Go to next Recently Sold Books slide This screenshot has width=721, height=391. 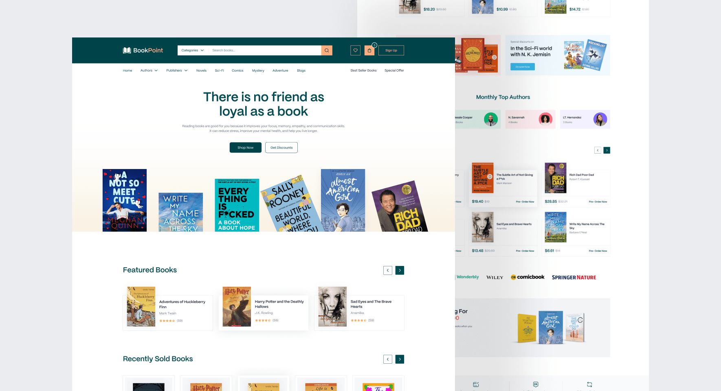point(400,359)
